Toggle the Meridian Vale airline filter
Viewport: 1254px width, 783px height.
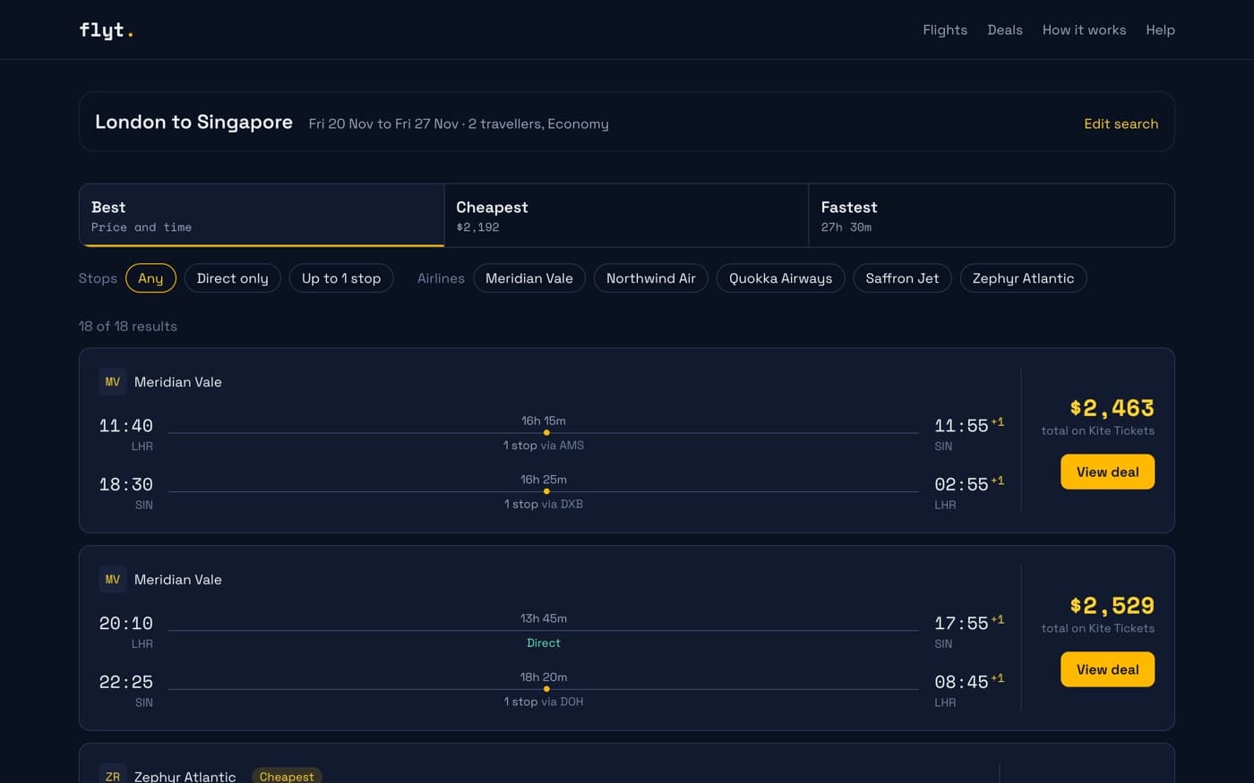point(529,278)
